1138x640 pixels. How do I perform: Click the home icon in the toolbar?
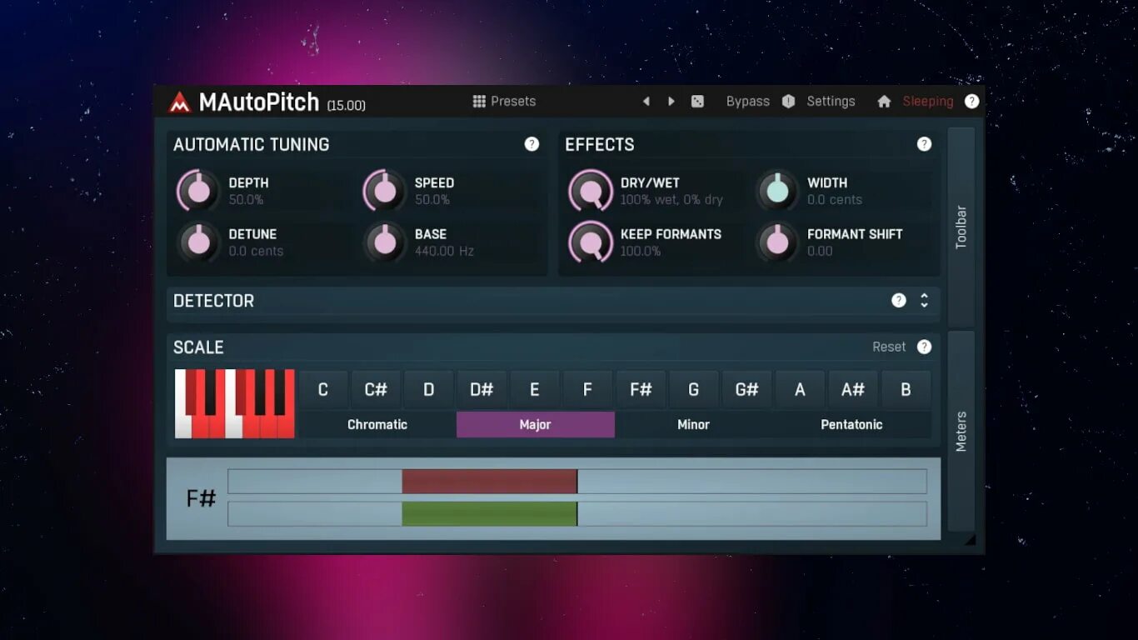pyautogui.click(x=884, y=101)
